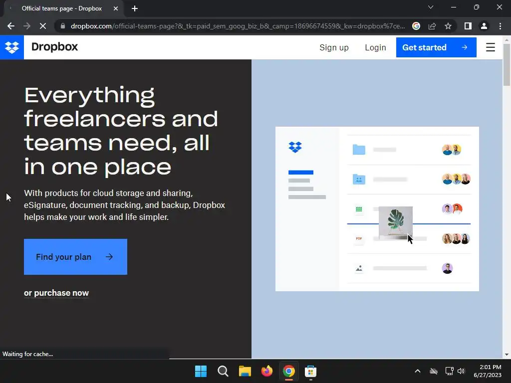The width and height of the screenshot is (511, 383).
Task: Open Chrome three-dot menu
Action: 500,26
